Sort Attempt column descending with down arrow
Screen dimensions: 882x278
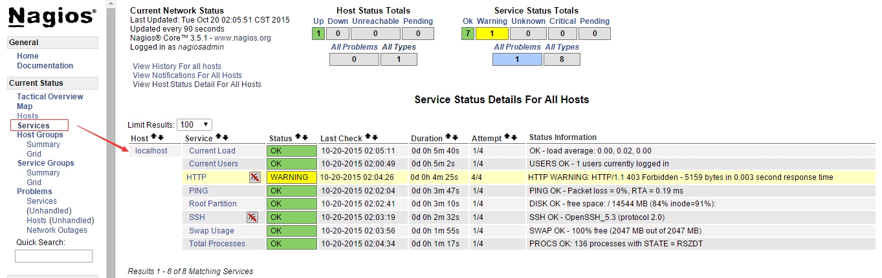514,138
